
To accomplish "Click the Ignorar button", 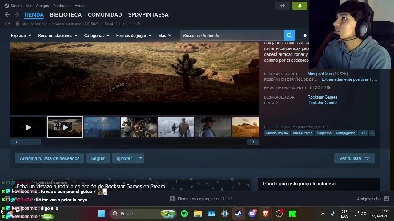I will coord(124,158).
